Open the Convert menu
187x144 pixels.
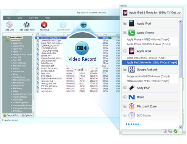pyautogui.click(x=33, y=18)
